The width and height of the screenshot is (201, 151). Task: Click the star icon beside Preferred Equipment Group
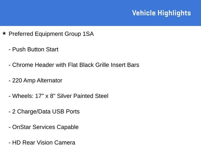pos(4,33)
